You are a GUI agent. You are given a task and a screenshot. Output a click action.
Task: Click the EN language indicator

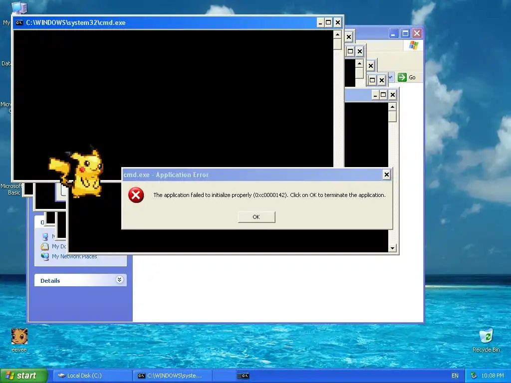click(x=455, y=376)
